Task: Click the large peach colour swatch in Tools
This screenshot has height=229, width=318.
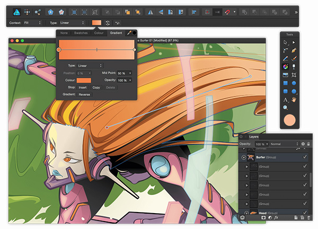Action: 289,119
